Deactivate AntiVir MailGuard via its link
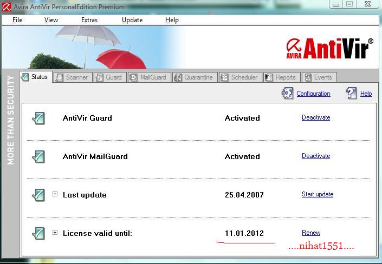This screenshot has height=264, width=382. point(316,156)
